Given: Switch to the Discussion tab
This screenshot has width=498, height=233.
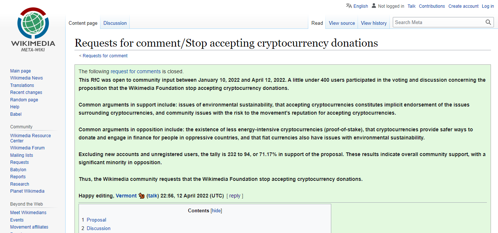Looking at the screenshot, I should [115, 23].
